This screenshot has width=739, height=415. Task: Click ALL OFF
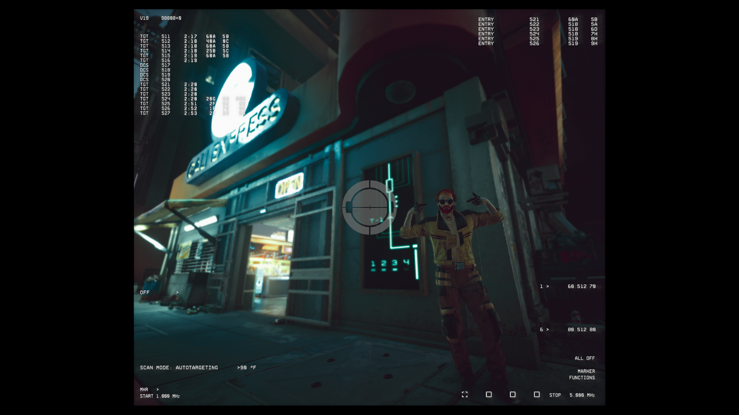pyautogui.click(x=585, y=358)
